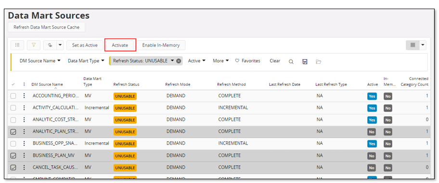Switch to table view layout icon
This screenshot has width=439, height=183.
(413, 45)
